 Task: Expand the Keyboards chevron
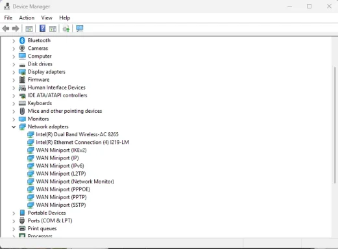coord(14,103)
